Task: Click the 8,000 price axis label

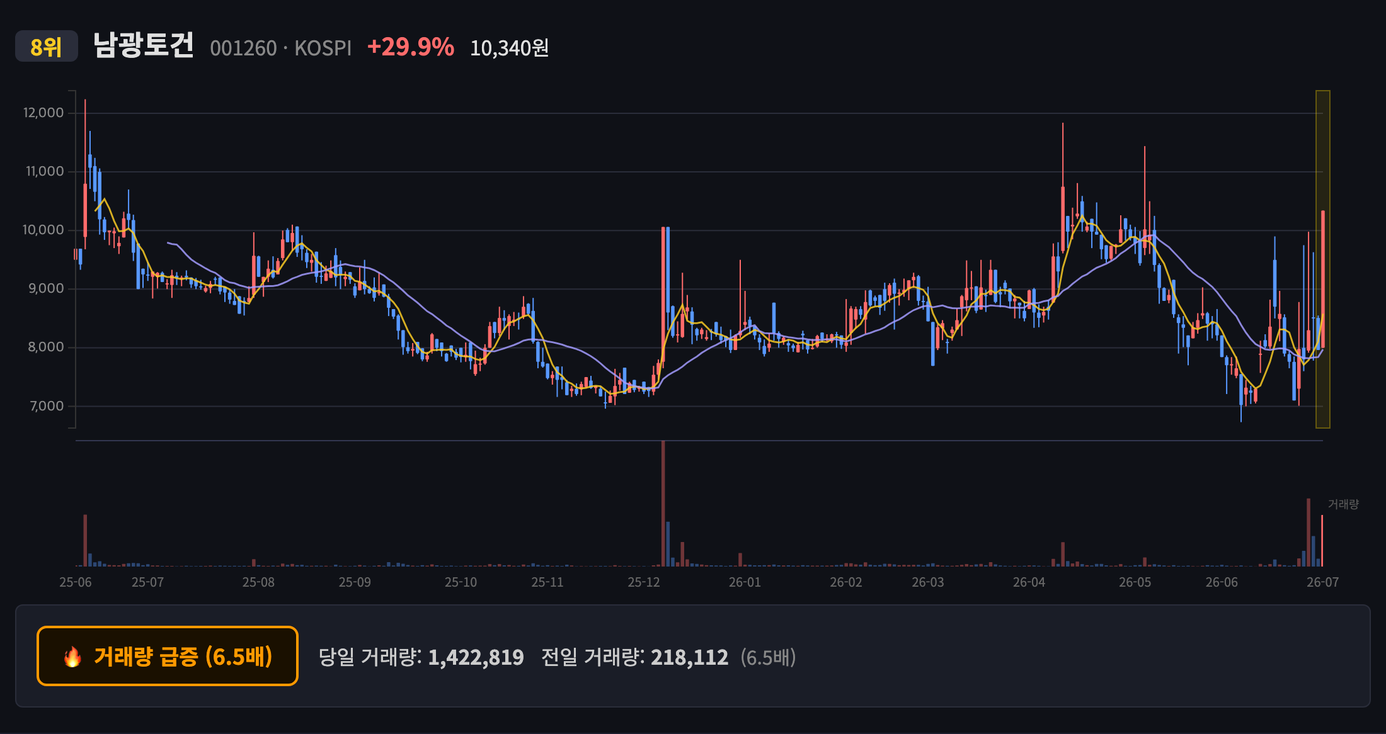Action: 46,347
